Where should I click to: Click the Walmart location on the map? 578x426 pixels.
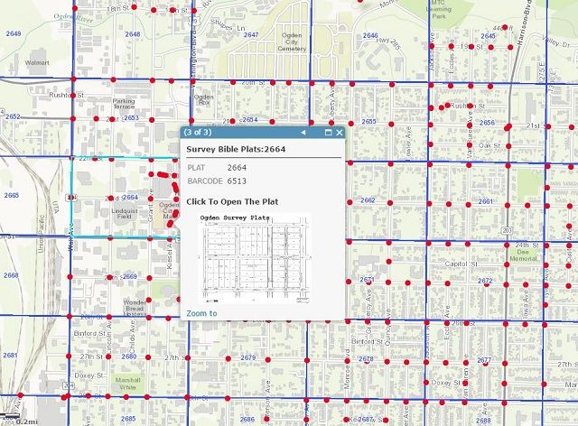pyautogui.click(x=37, y=63)
